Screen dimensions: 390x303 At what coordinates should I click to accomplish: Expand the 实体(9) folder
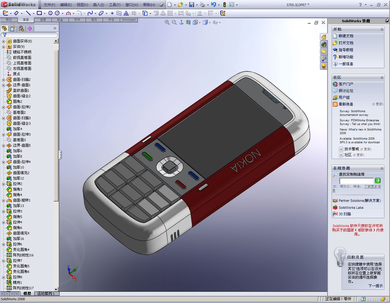(4, 47)
